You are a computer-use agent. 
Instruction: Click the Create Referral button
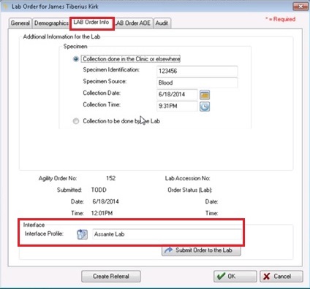111,277
